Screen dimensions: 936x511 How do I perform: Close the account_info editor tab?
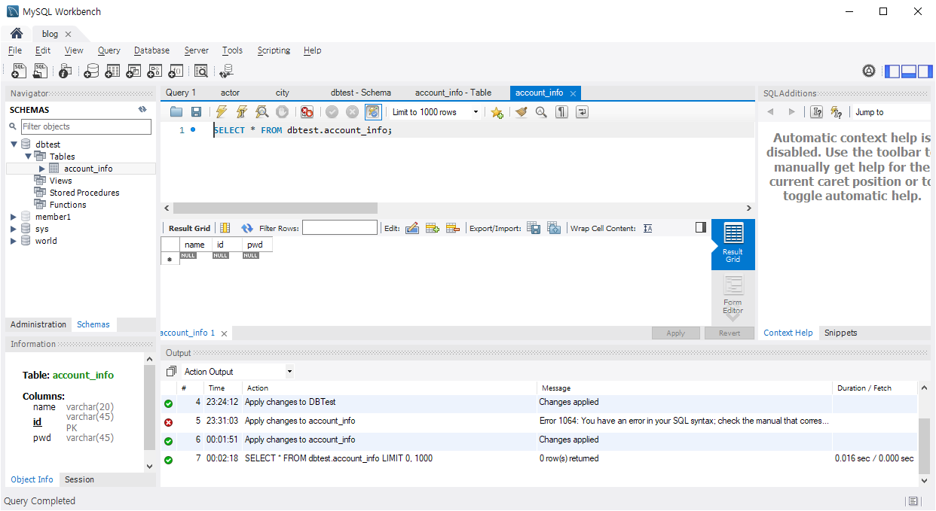click(x=573, y=93)
